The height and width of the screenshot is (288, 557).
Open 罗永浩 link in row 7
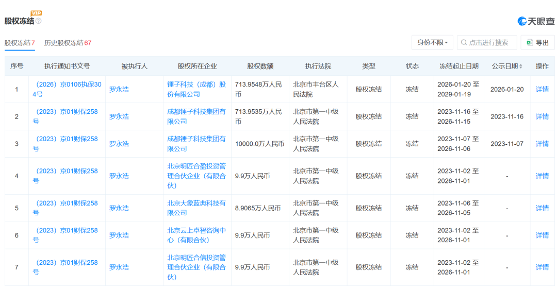click(119, 267)
